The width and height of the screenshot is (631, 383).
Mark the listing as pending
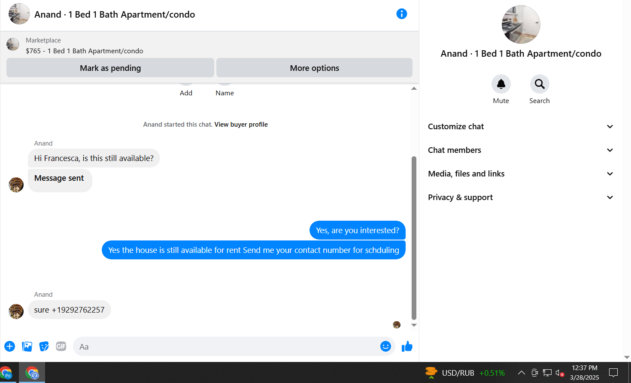[110, 68]
